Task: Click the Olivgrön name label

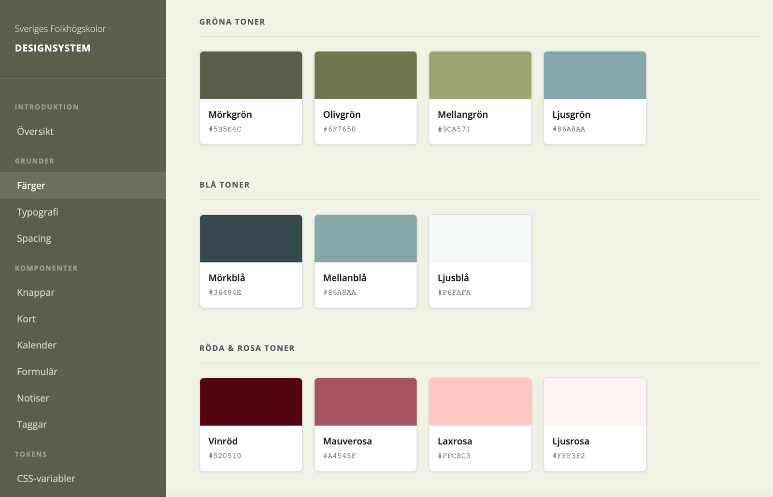Action: click(x=342, y=115)
